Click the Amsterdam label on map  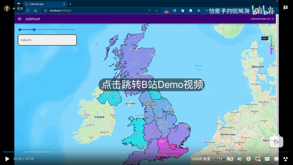click(228, 127)
